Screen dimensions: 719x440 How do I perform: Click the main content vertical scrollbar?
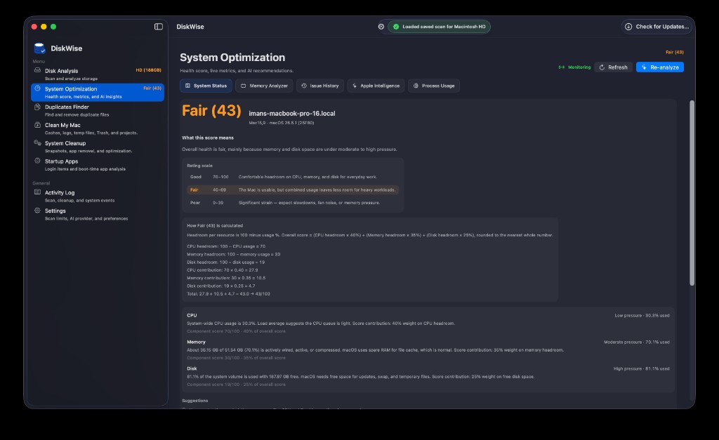(x=692, y=192)
